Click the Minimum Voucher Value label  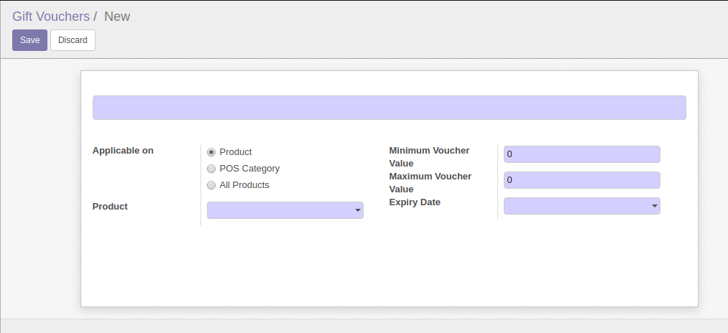pos(429,156)
